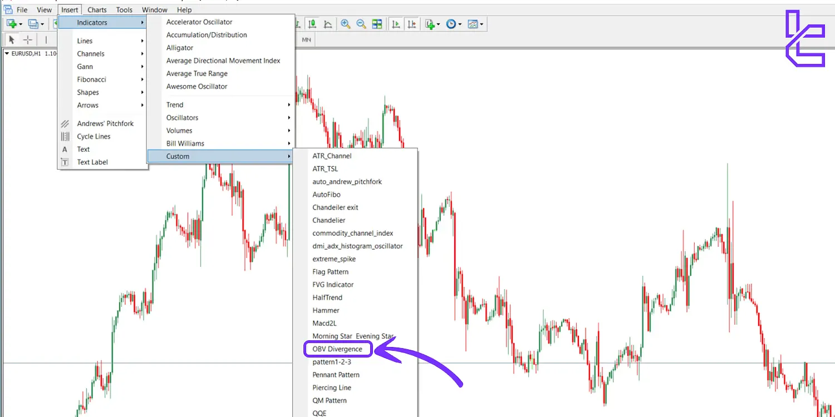Select the Zoom In magnifier tool

[346, 23]
